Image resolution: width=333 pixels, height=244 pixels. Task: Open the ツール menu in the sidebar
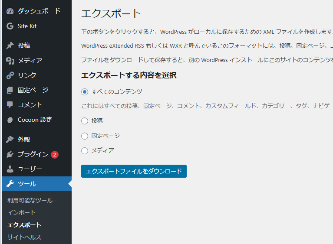[27, 184]
